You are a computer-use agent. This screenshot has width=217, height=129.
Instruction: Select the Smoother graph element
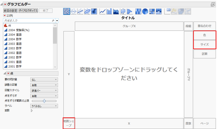pyautogui.click(x=74, y=11)
